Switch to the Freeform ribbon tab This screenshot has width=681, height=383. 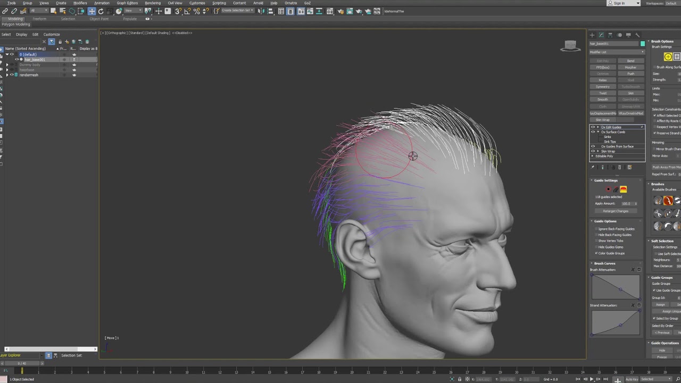(x=39, y=19)
